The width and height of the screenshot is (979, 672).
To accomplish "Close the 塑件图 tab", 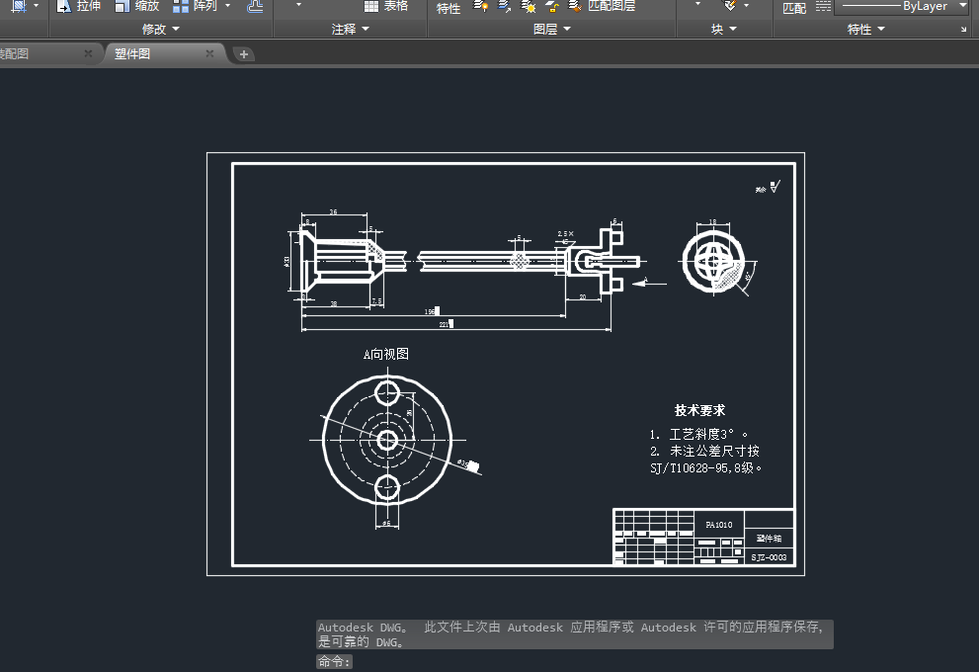I will [209, 54].
